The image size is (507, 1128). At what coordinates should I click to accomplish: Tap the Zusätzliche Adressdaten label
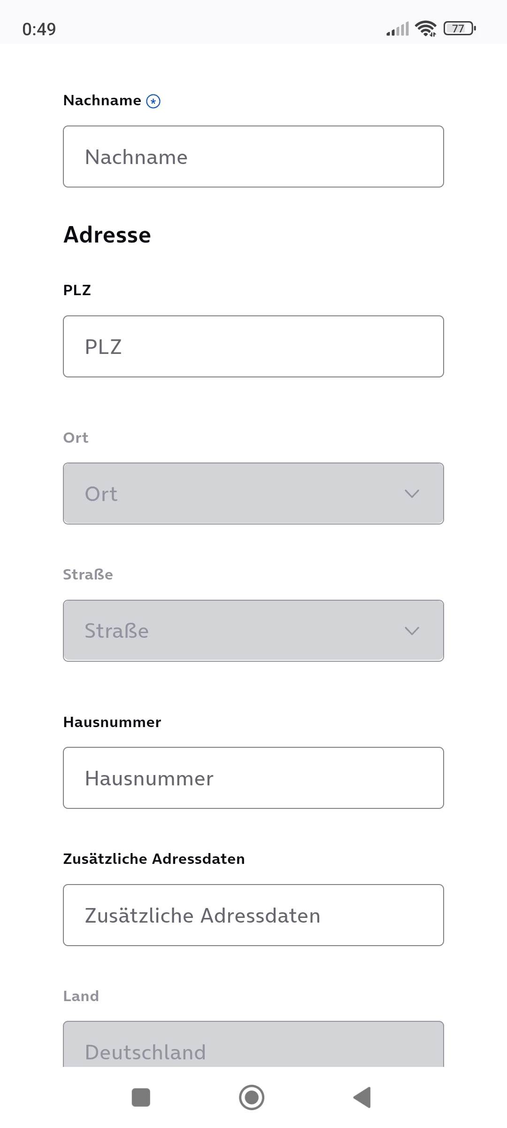154,859
